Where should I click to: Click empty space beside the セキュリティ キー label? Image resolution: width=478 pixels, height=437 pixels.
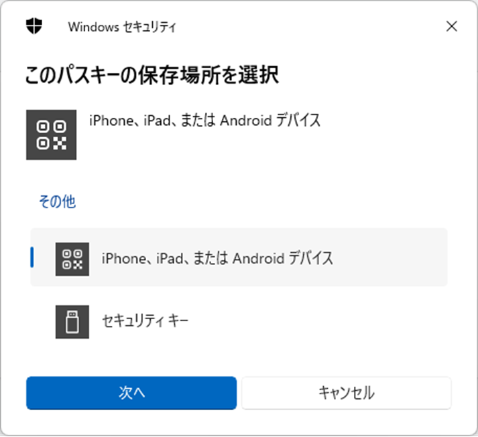tap(317, 321)
